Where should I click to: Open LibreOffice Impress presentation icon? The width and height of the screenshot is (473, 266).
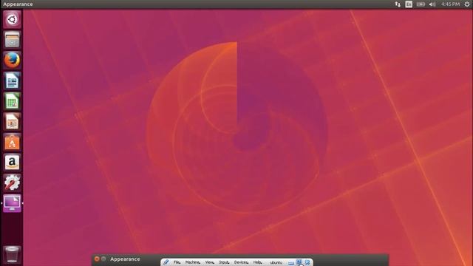click(12, 122)
